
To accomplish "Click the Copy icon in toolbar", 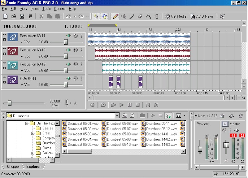I will pyautogui.click(x=50, y=16).
